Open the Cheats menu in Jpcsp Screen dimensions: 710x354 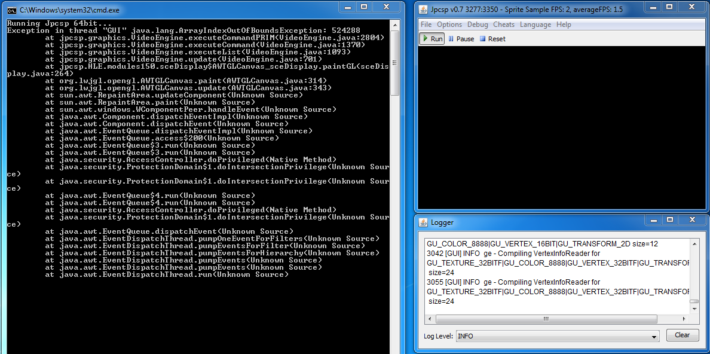504,25
